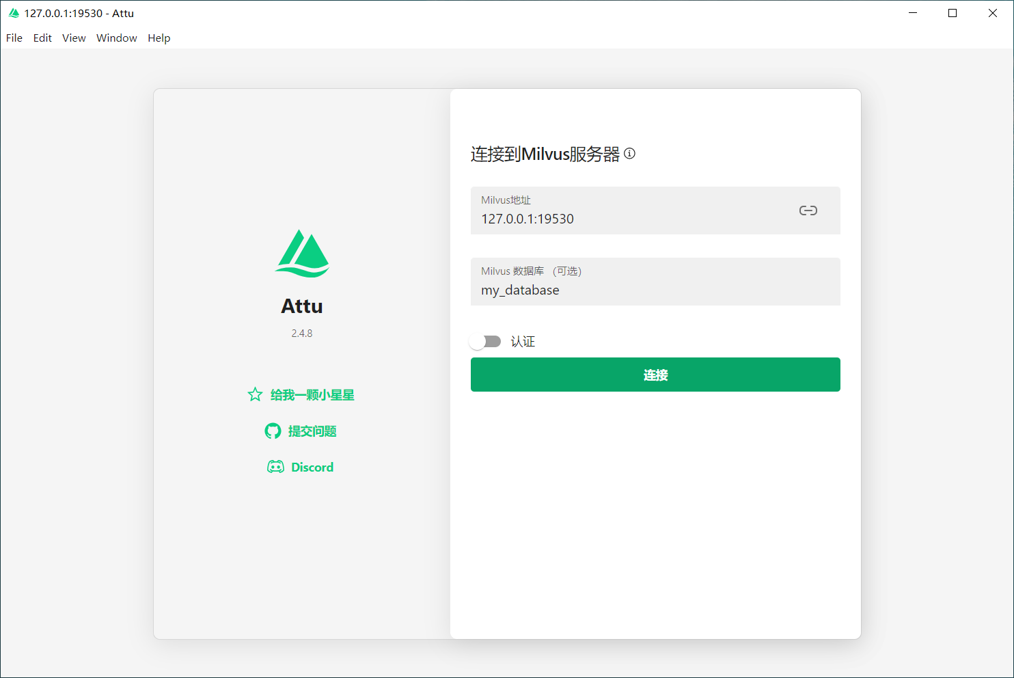Click the GitHub icon beside 提交问题

point(273,431)
